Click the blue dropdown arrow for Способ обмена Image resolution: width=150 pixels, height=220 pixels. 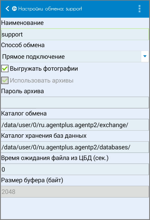pyautogui.click(x=145, y=56)
